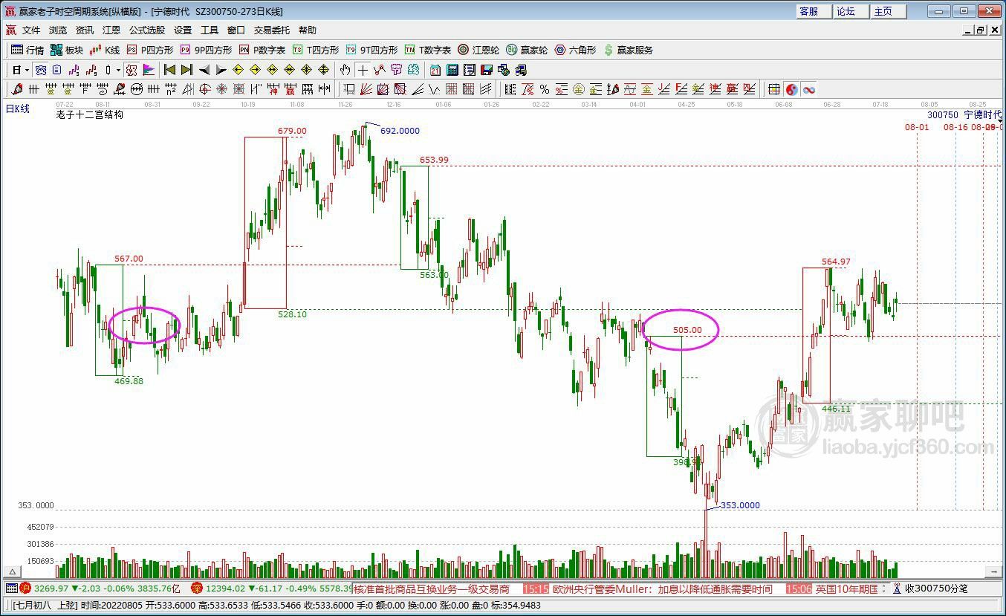Select the 08-16 future date marker

(x=956, y=127)
